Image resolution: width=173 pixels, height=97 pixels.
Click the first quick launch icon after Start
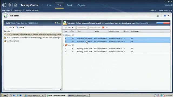[x=11, y=95]
